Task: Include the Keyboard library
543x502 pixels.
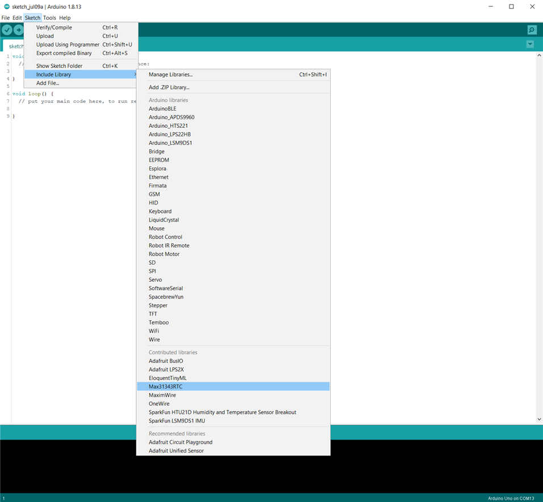Action: (x=233, y=211)
